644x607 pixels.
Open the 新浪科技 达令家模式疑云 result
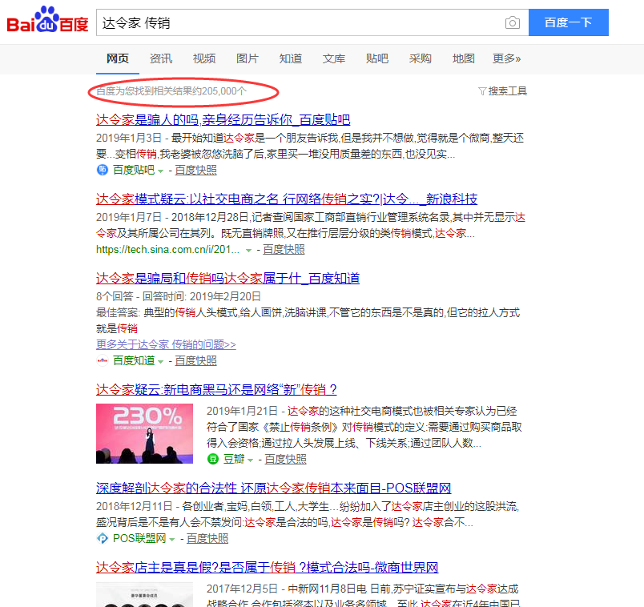pyautogui.click(x=287, y=199)
